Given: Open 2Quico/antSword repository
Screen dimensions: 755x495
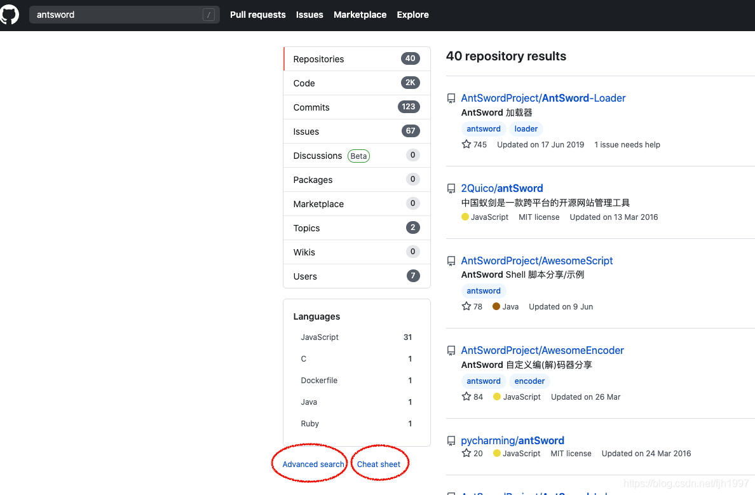Looking at the screenshot, I should tap(501, 188).
